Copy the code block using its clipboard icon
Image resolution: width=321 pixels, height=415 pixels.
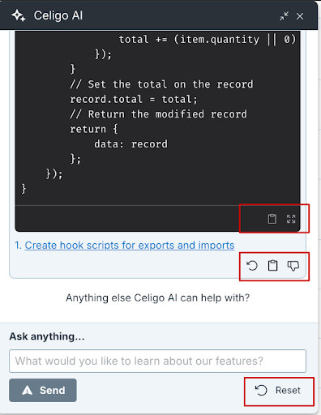coord(272,219)
